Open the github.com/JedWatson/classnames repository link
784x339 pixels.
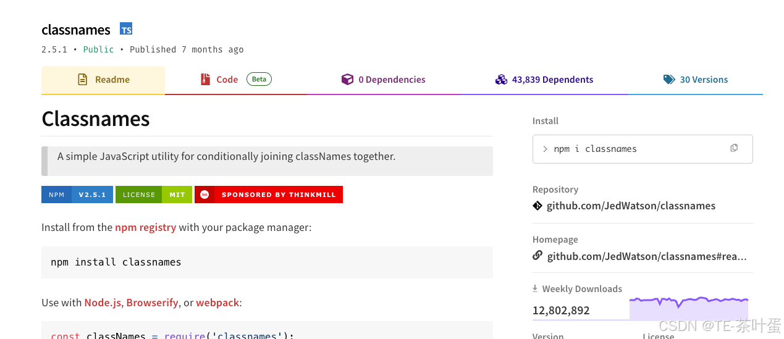631,206
